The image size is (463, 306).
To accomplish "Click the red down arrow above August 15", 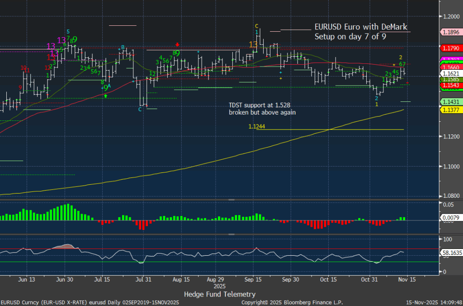I will click(x=178, y=44).
